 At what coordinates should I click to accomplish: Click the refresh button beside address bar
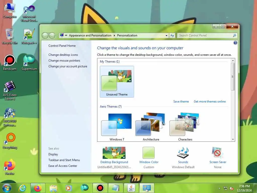172,35
